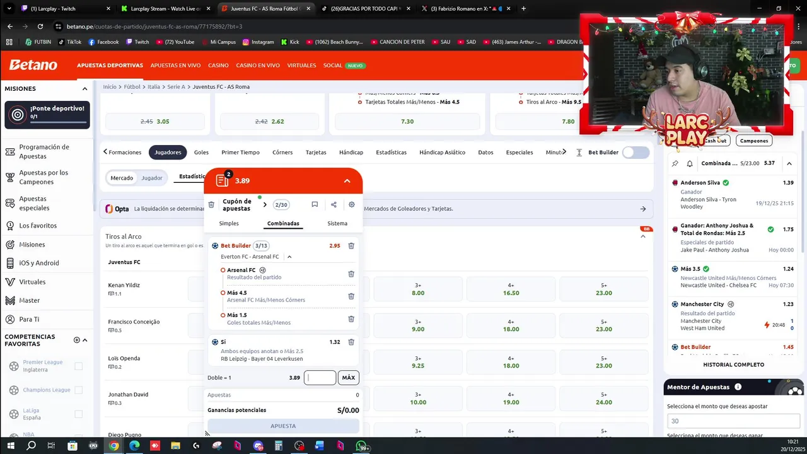Open bet coupon settings gear
This screenshot has width=807, height=454.
pos(352,204)
